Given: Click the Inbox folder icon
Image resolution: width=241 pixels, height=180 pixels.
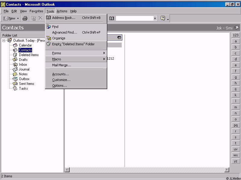Looking at the screenshot, I should 15,64.
